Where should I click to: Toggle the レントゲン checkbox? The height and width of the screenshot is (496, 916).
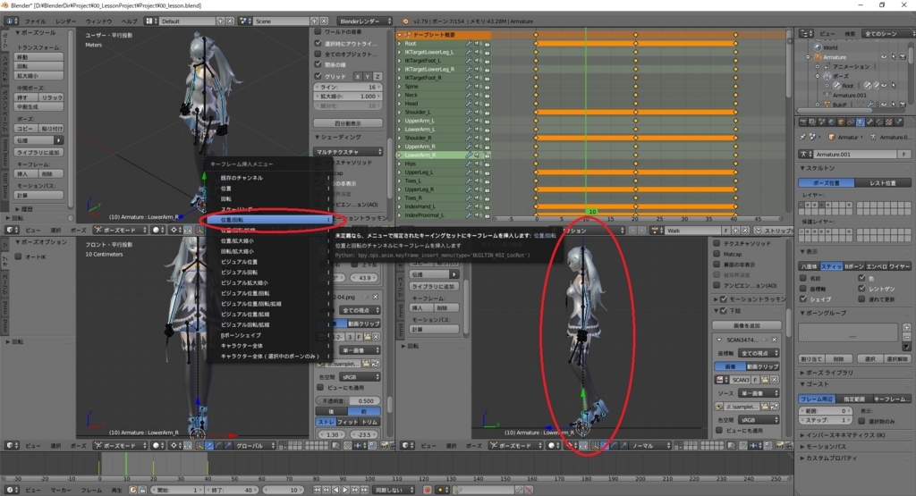pyautogui.click(x=861, y=289)
